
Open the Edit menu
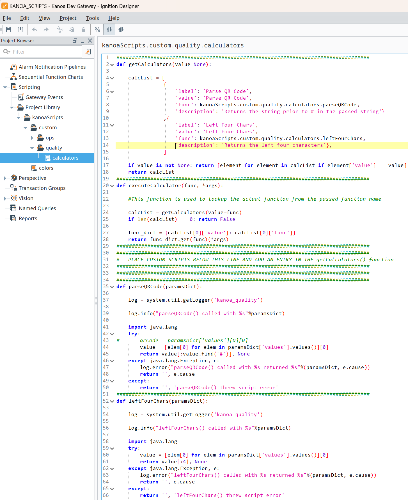pyautogui.click(x=25, y=18)
